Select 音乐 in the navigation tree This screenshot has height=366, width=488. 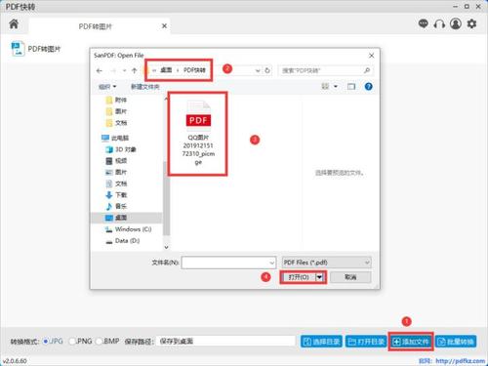click(x=116, y=206)
